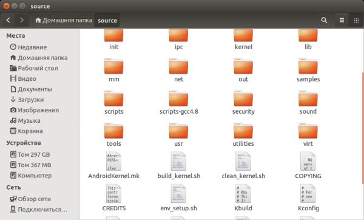Go forward with the right arrow

[22, 20]
